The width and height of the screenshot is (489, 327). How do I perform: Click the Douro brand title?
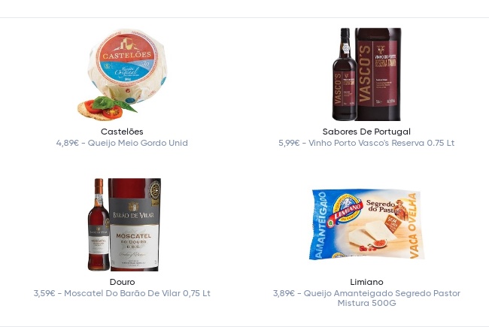[122, 282]
